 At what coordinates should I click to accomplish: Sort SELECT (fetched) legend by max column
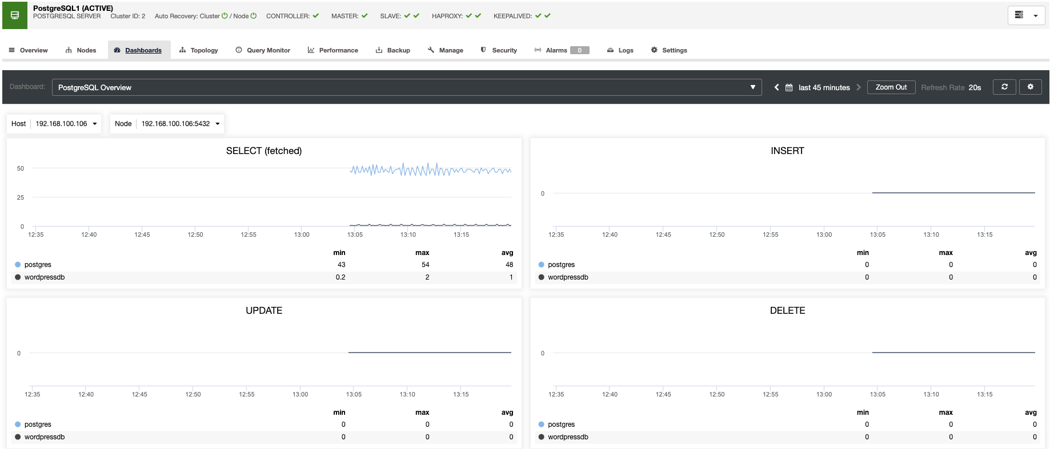pos(422,253)
